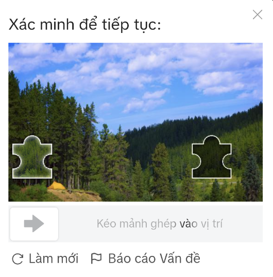Close the verification dialog with the X
This screenshot has width=273, height=277.
coord(258,14)
